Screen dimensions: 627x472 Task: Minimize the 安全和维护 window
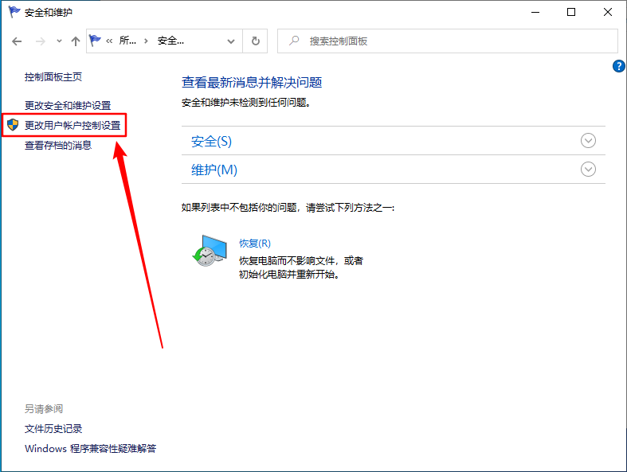click(x=535, y=13)
